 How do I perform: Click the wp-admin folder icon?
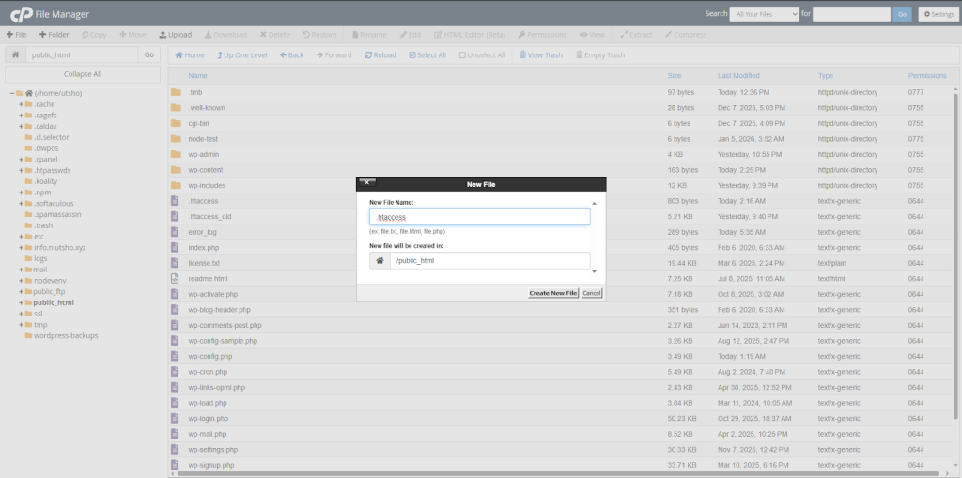click(x=176, y=154)
